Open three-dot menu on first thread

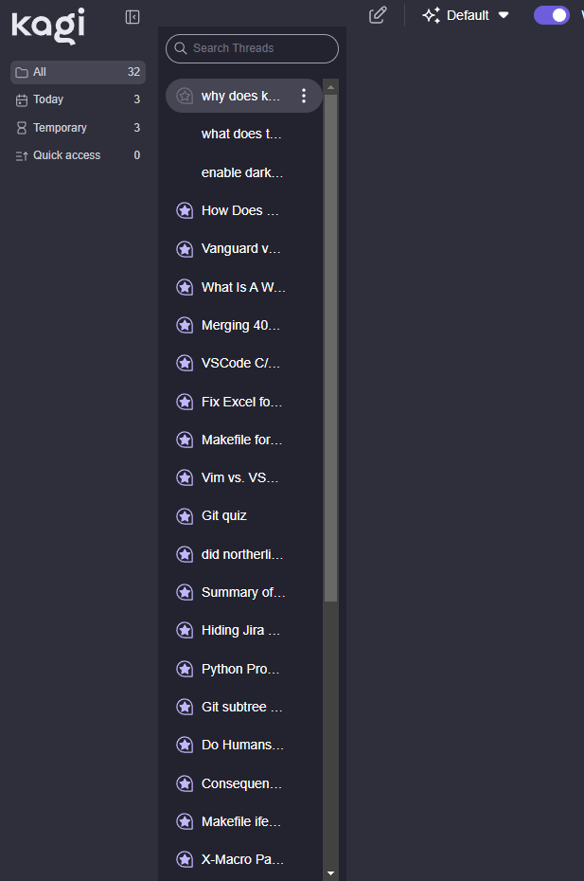[304, 96]
